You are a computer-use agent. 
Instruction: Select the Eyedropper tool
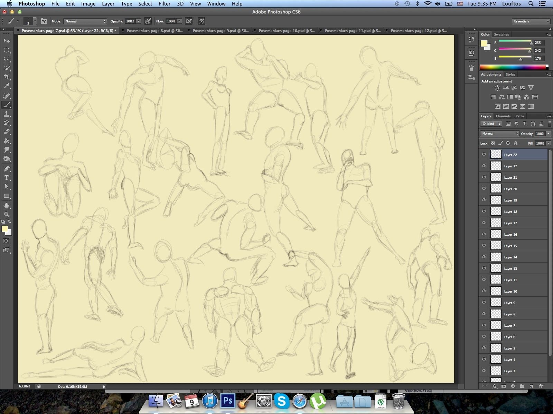pyautogui.click(x=7, y=86)
